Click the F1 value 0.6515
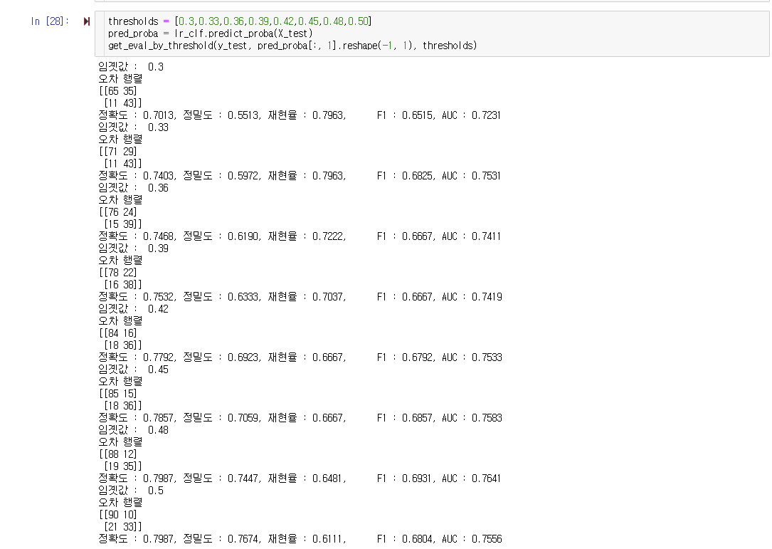The image size is (772, 549). pyautogui.click(x=418, y=115)
